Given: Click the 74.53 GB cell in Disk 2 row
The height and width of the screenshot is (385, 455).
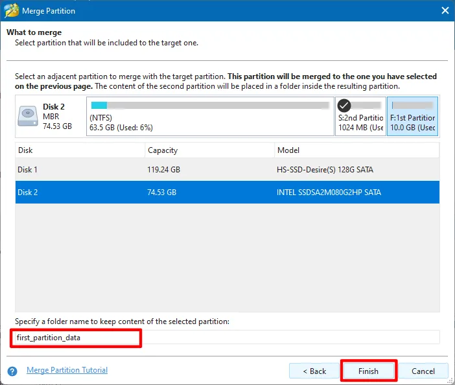Looking at the screenshot, I should click(x=161, y=192).
